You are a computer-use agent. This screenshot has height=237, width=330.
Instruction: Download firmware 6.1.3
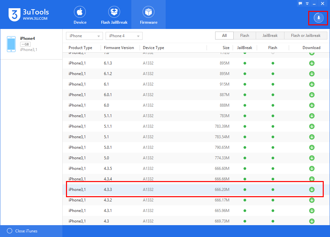tap(312, 63)
